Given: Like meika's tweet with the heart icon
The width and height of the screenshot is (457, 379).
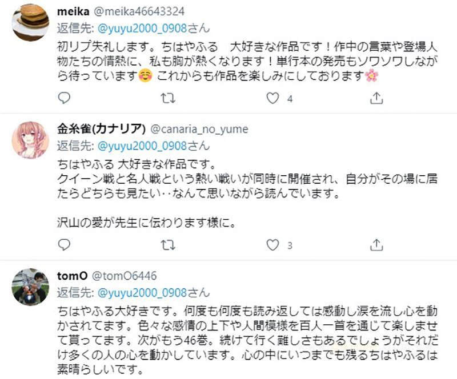Looking at the screenshot, I should pos(273,98).
